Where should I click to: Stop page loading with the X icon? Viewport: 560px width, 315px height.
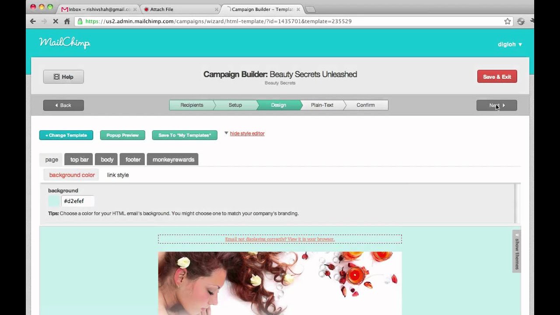56,21
